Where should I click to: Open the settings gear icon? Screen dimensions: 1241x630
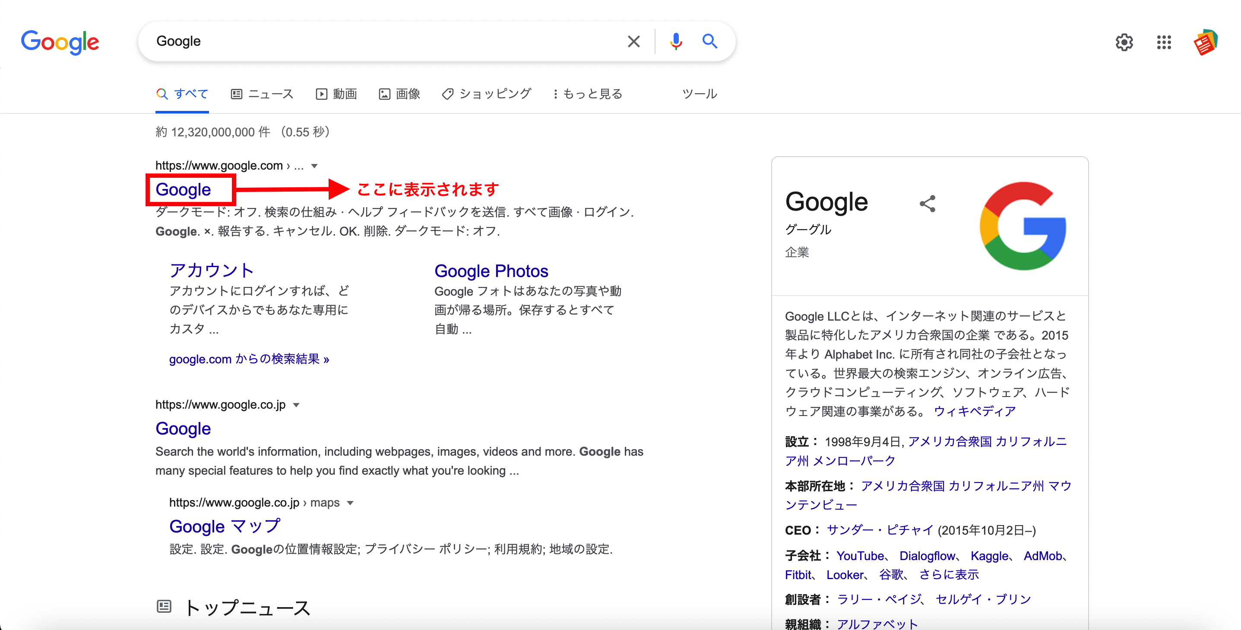click(x=1124, y=42)
